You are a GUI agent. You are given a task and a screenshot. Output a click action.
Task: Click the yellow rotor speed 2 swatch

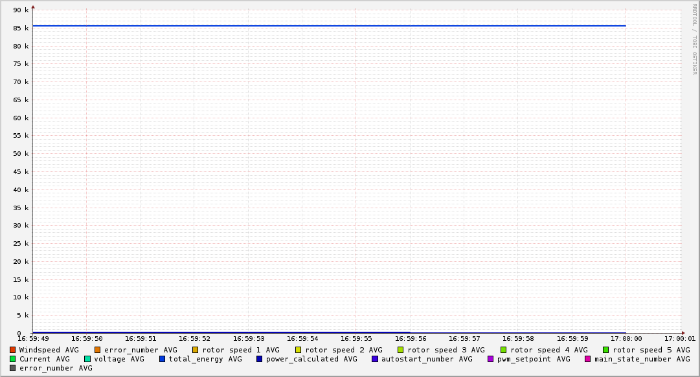pos(298,350)
